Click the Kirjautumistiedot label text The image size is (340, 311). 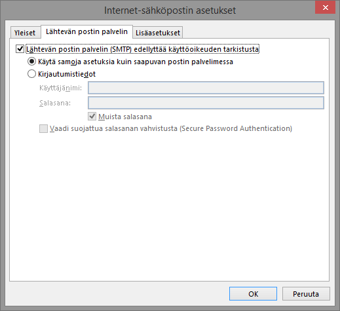pyautogui.click(x=67, y=74)
